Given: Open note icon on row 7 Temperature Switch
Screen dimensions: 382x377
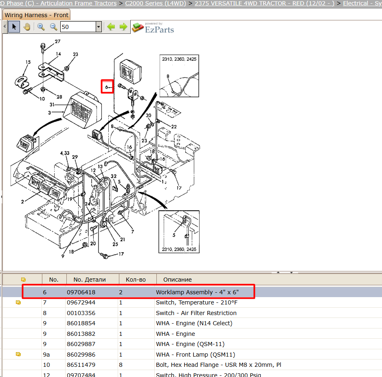Looking at the screenshot, I should click(18, 302).
